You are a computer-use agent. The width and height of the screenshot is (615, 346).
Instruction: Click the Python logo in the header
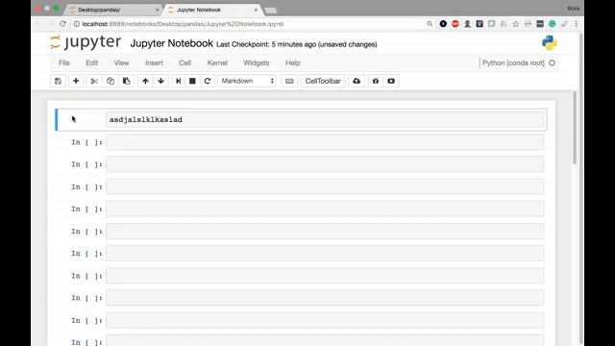[549, 42]
